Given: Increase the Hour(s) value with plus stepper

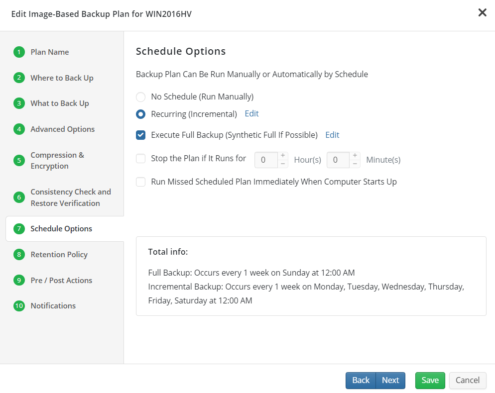Looking at the screenshot, I should pyautogui.click(x=283, y=156).
